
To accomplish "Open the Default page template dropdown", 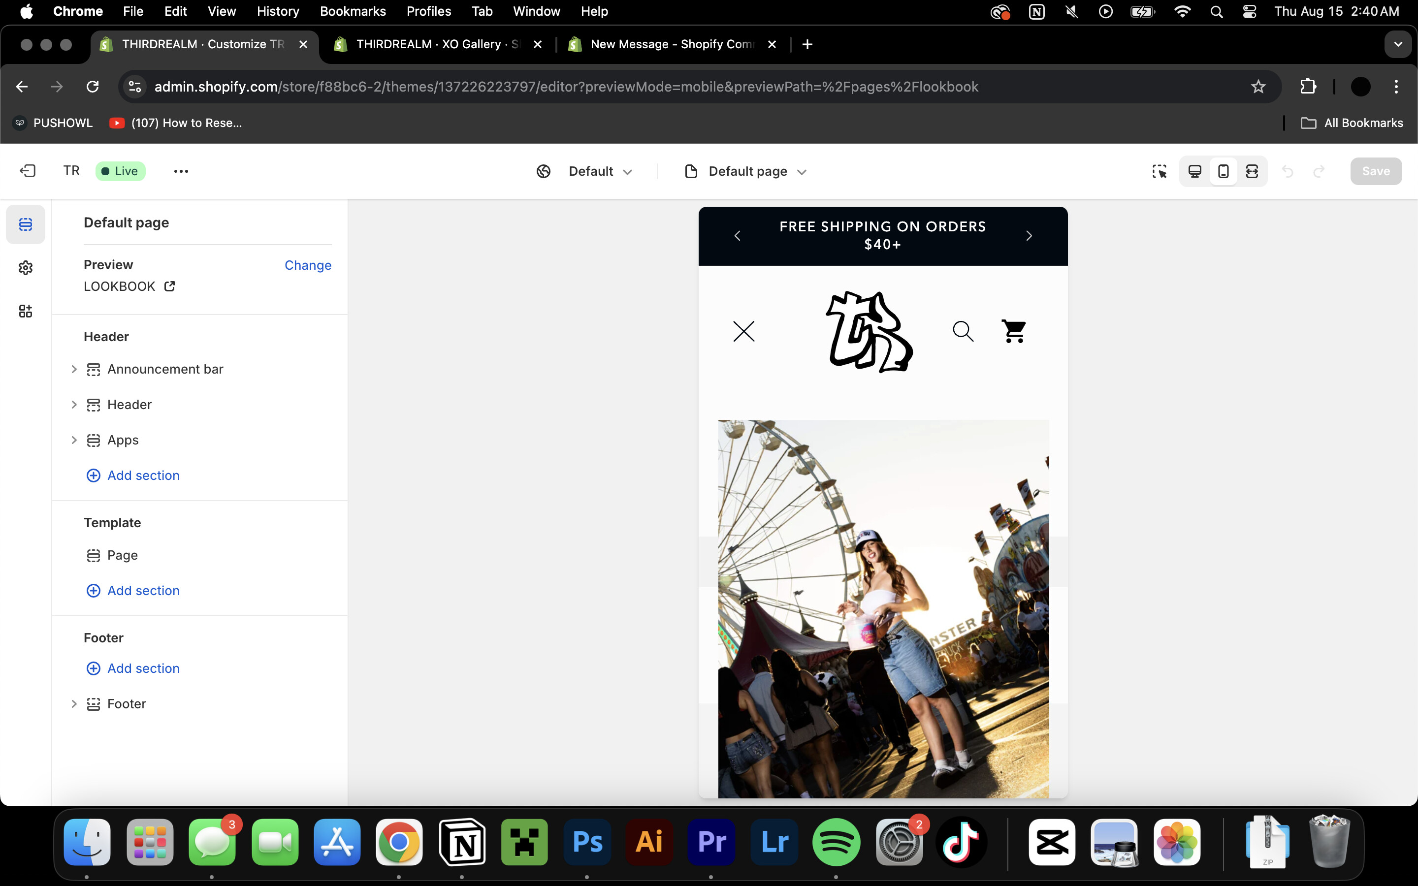I will [746, 171].
